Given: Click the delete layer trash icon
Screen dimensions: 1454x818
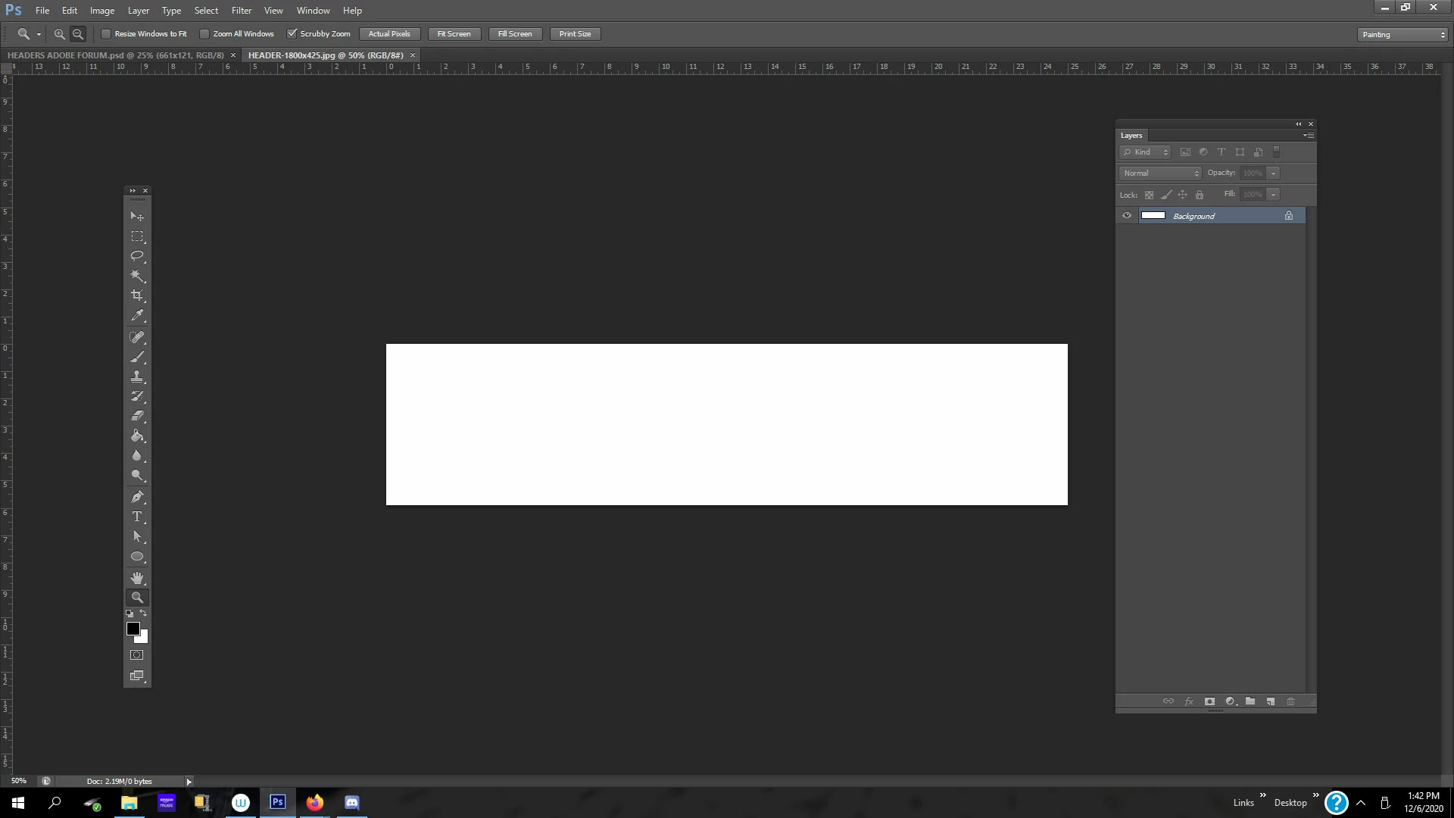Looking at the screenshot, I should (1290, 701).
